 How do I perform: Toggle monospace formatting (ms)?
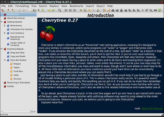156,10
